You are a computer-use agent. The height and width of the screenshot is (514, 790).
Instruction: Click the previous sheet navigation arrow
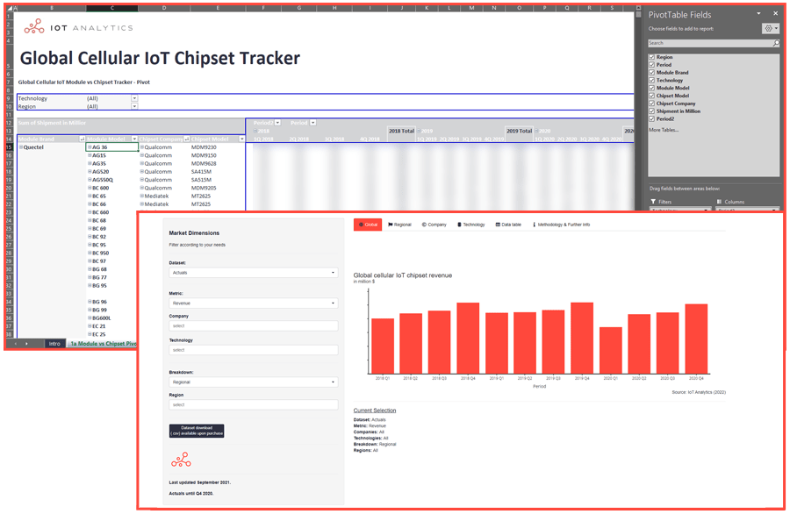point(16,344)
